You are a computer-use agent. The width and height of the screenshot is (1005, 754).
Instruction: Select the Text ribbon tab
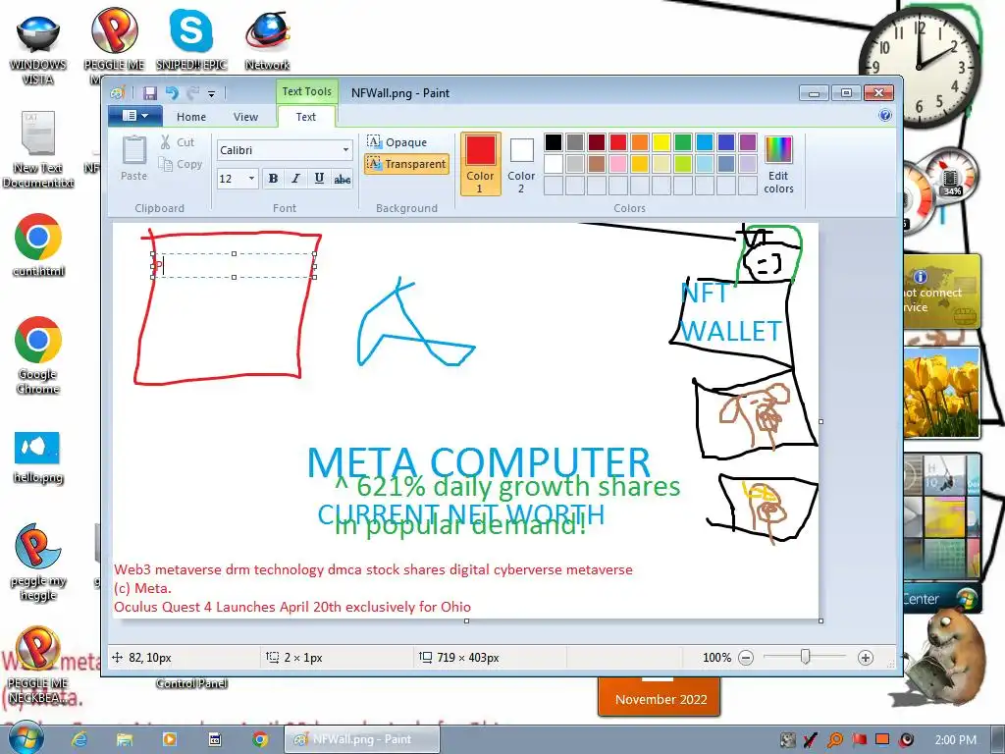coord(306,117)
